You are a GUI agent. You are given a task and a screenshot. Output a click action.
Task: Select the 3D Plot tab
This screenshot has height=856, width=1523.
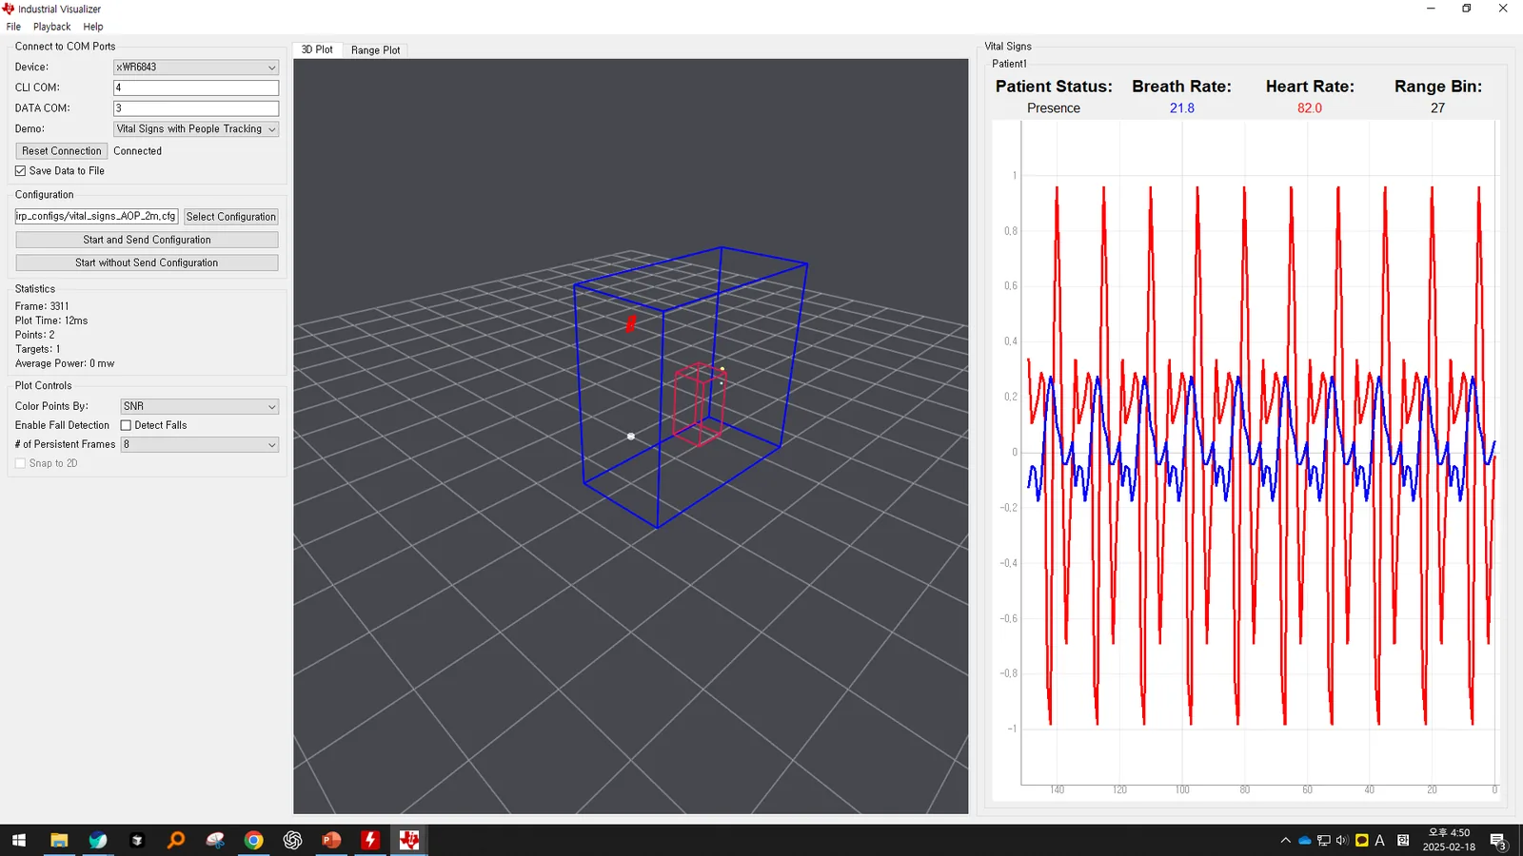click(x=317, y=49)
